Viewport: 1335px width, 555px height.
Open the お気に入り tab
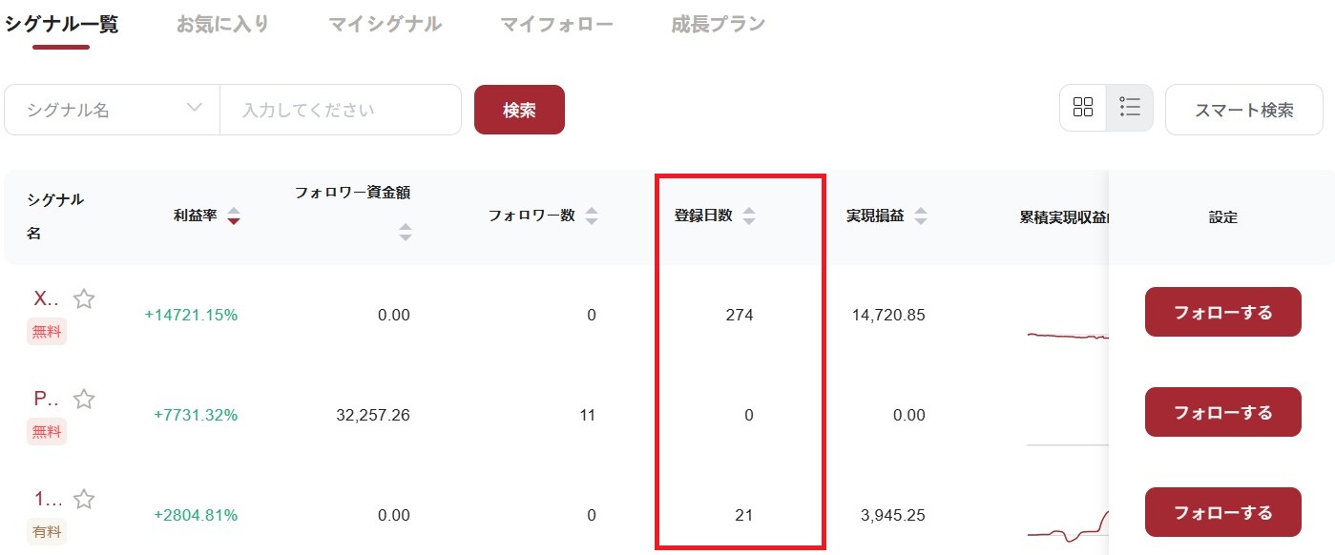coord(222,25)
